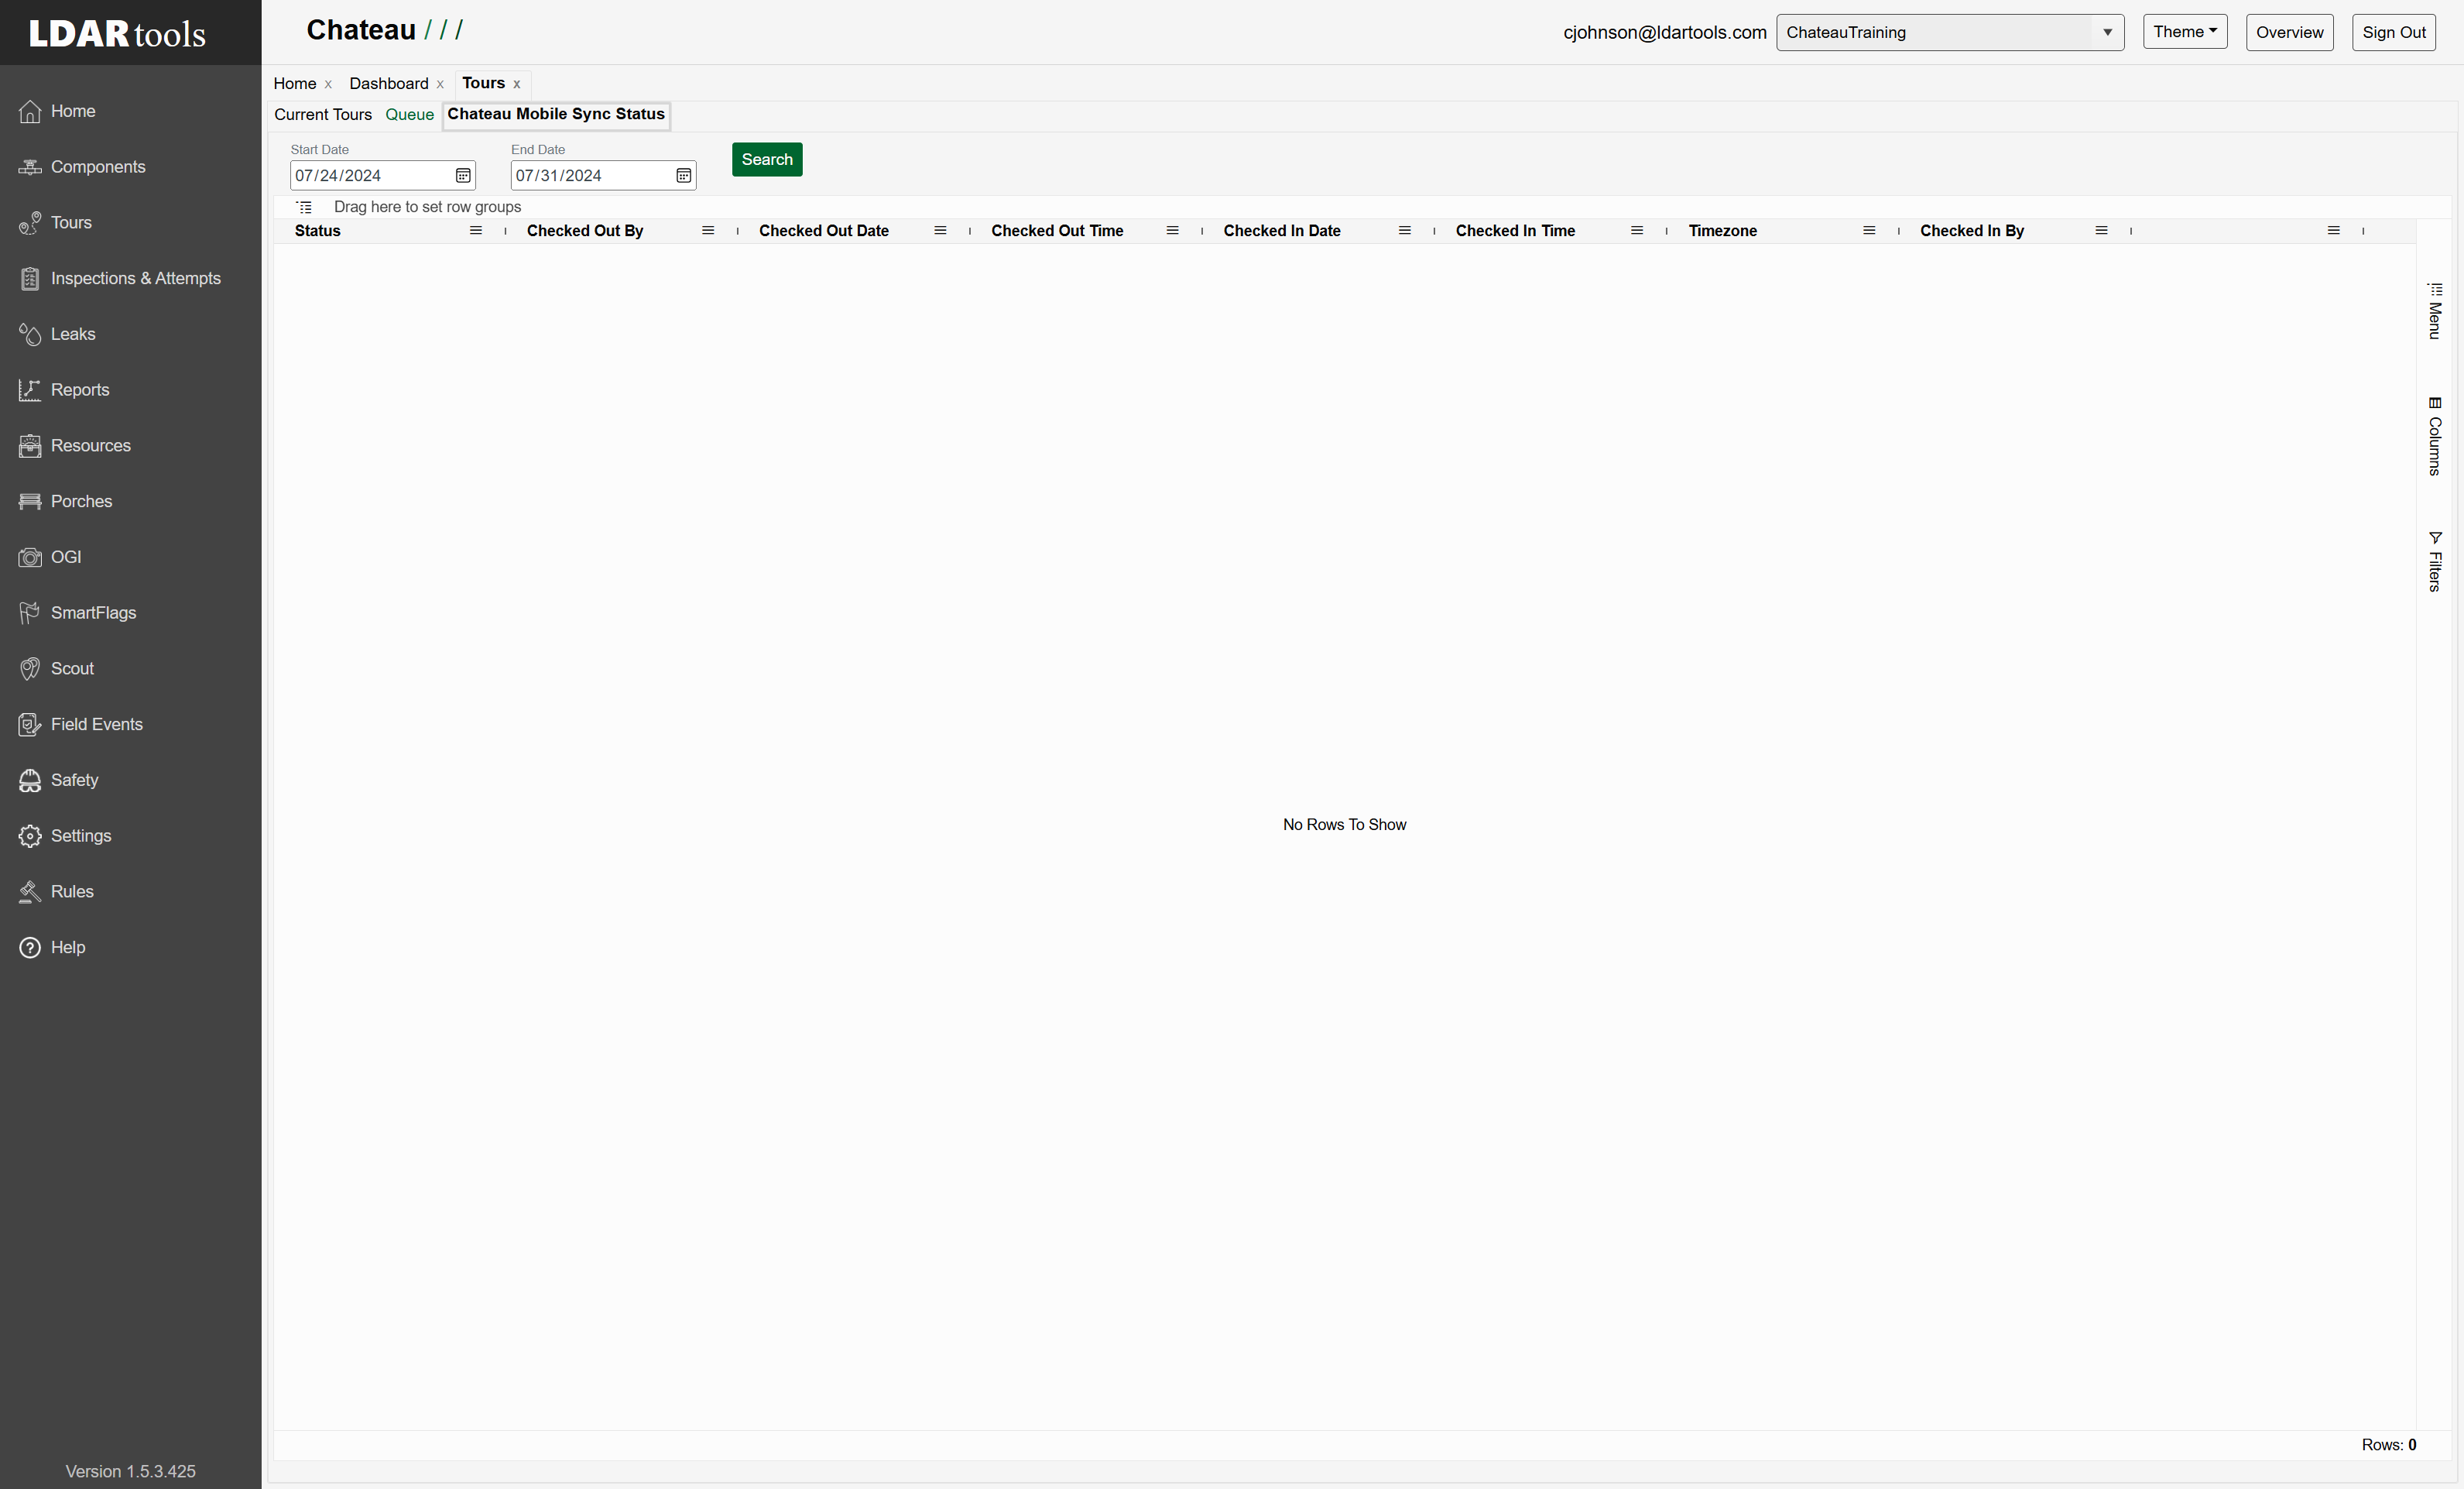Screen dimensions: 2464x1489
Task: Close the Home page tab
Action: [328, 85]
